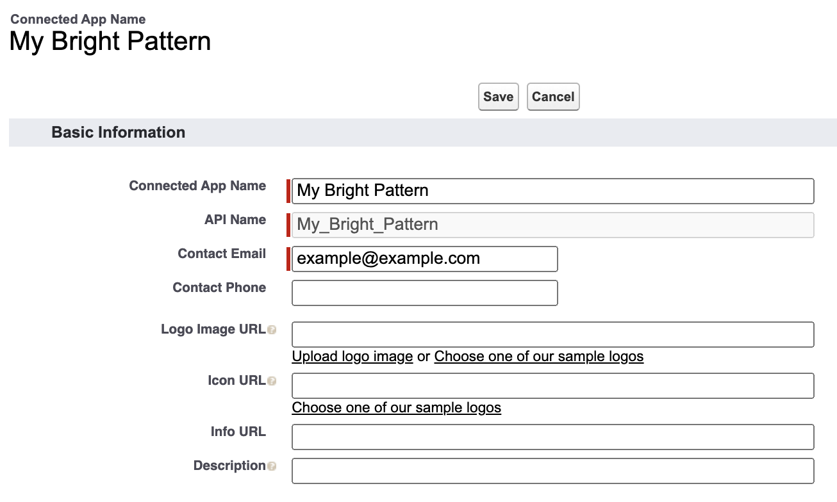Click the Description input field

[x=553, y=471]
